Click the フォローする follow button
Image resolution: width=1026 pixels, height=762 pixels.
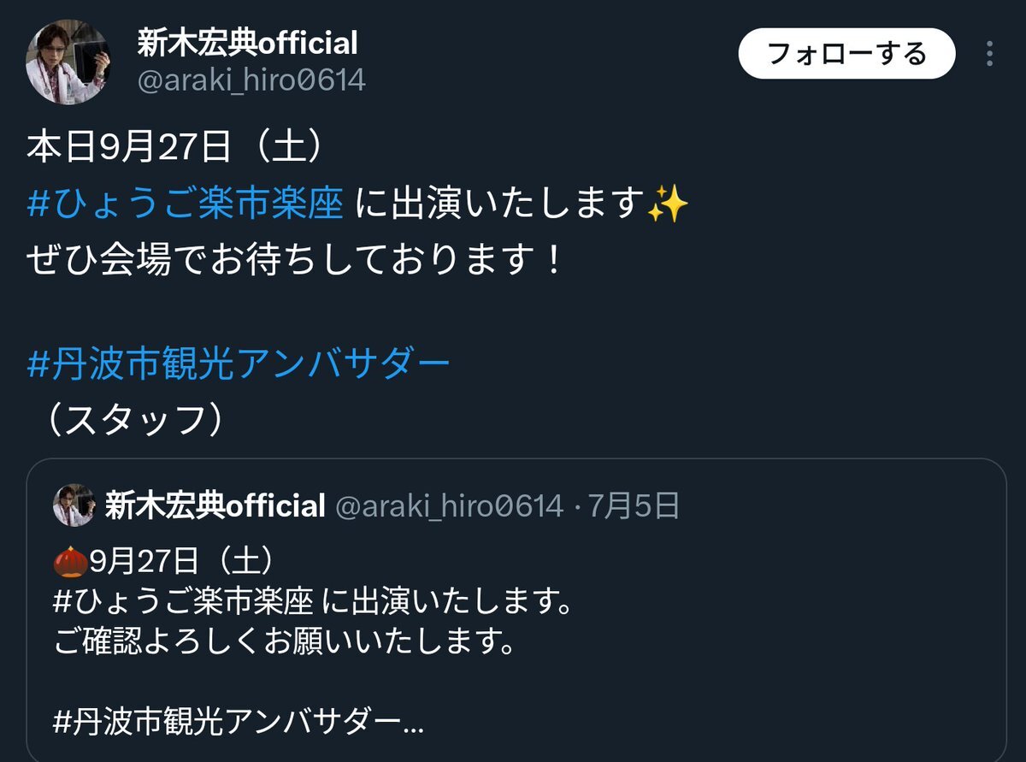click(846, 54)
